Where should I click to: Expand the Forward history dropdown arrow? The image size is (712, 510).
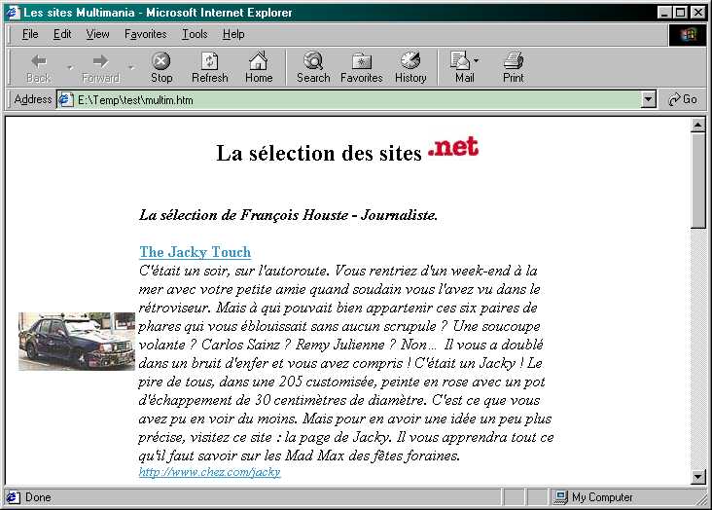click(x=130, y=67)
